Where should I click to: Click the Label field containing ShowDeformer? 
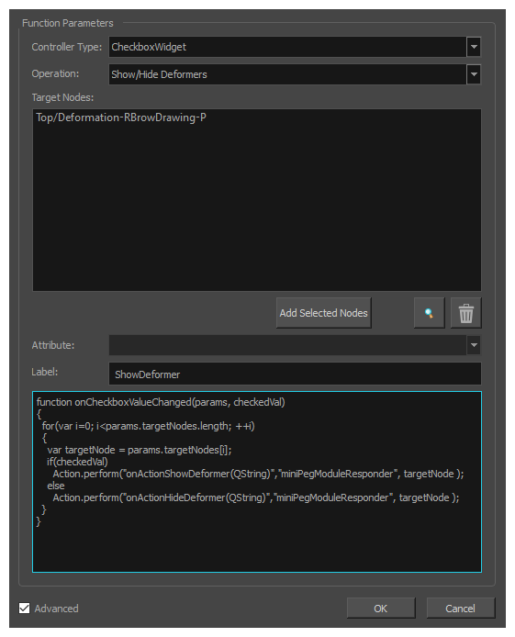click(x=295, y=374)
